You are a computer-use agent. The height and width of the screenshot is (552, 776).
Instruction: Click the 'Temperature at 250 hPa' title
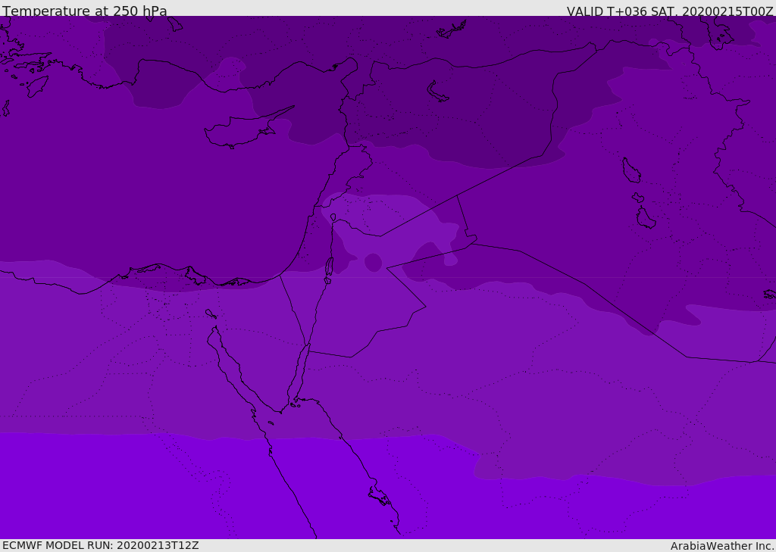(x=85, y=11)
